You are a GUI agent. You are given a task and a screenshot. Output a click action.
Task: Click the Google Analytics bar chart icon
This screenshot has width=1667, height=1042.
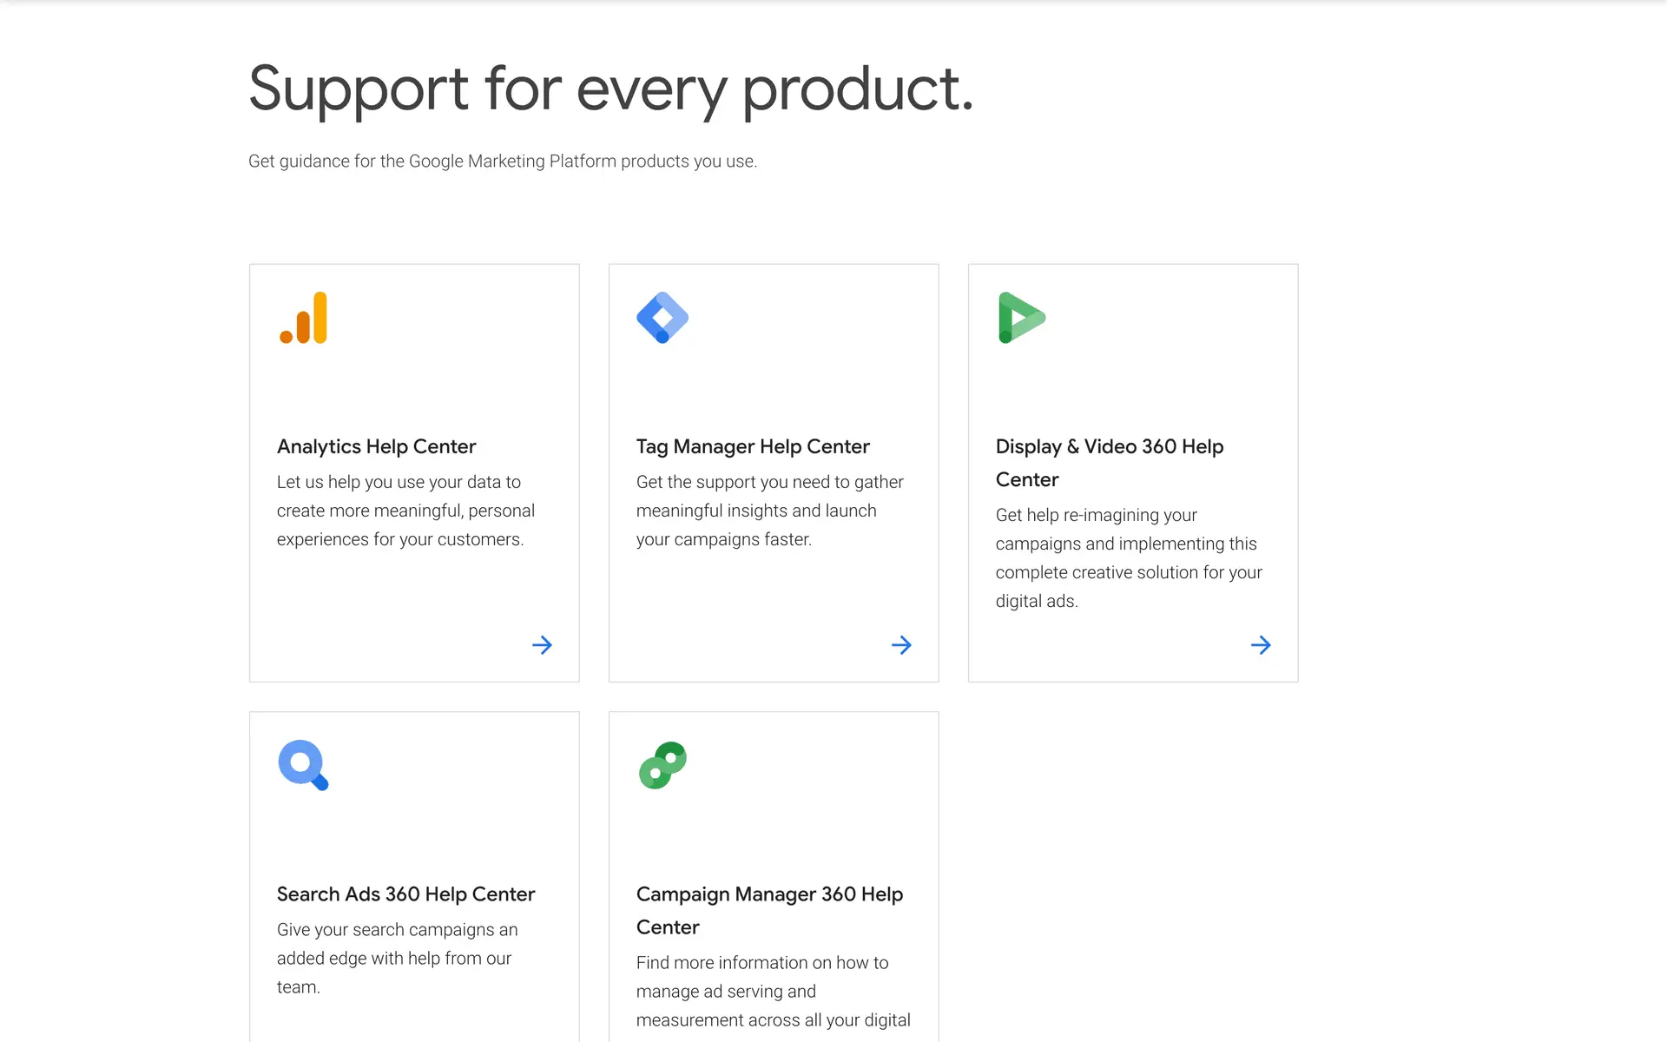(x=304, y=318)
